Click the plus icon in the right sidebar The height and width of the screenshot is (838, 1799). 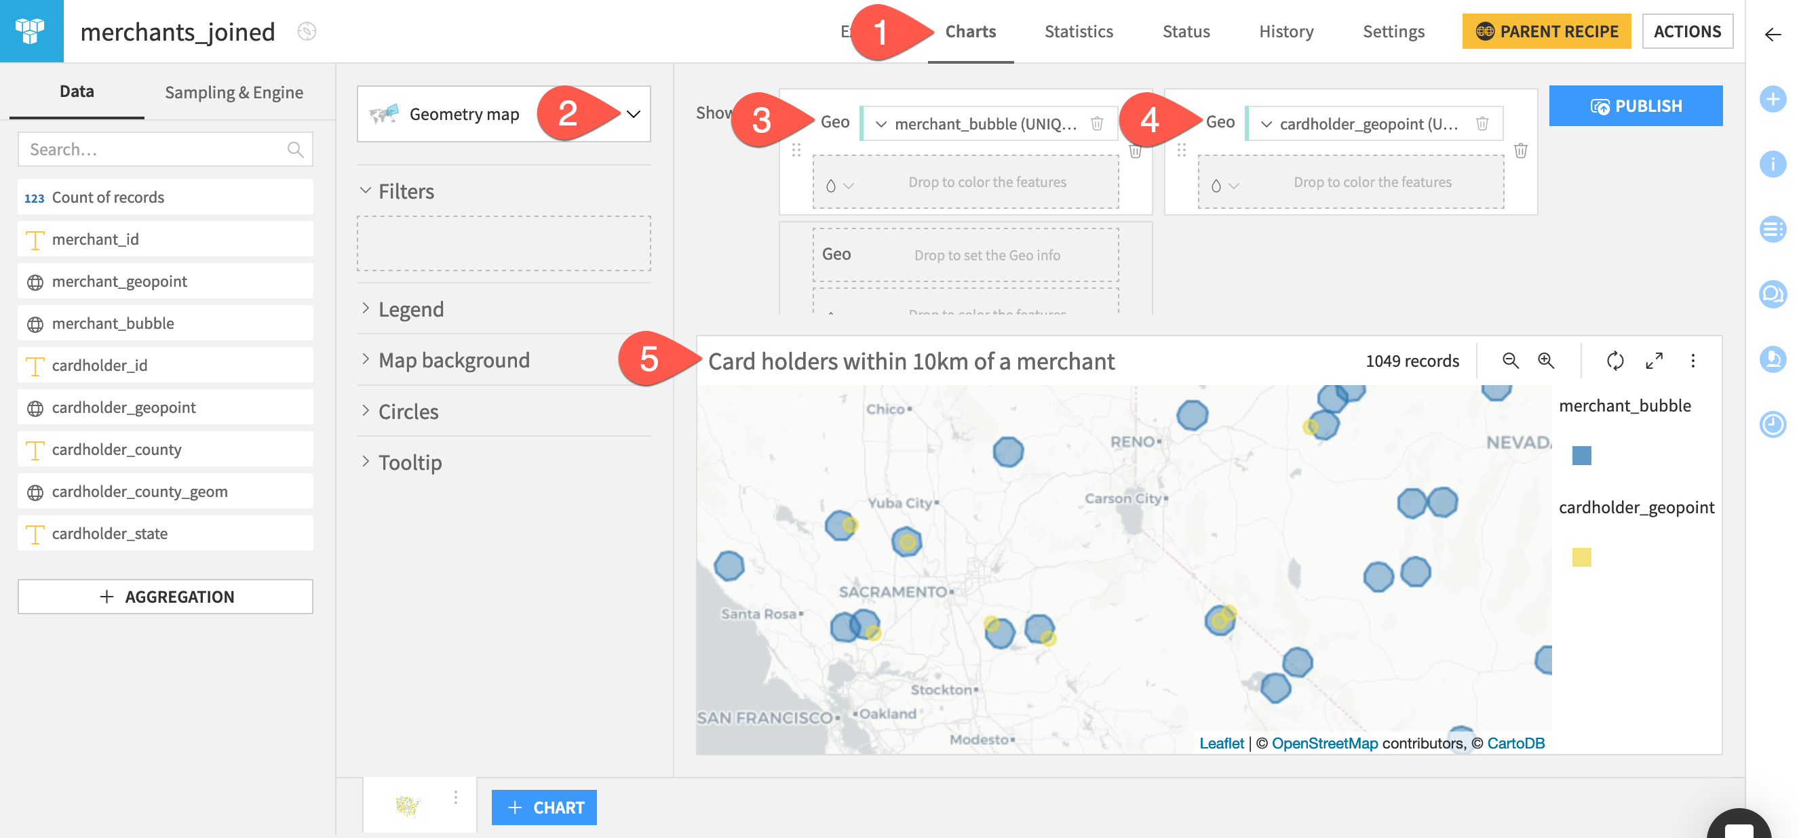(1773, 99)
